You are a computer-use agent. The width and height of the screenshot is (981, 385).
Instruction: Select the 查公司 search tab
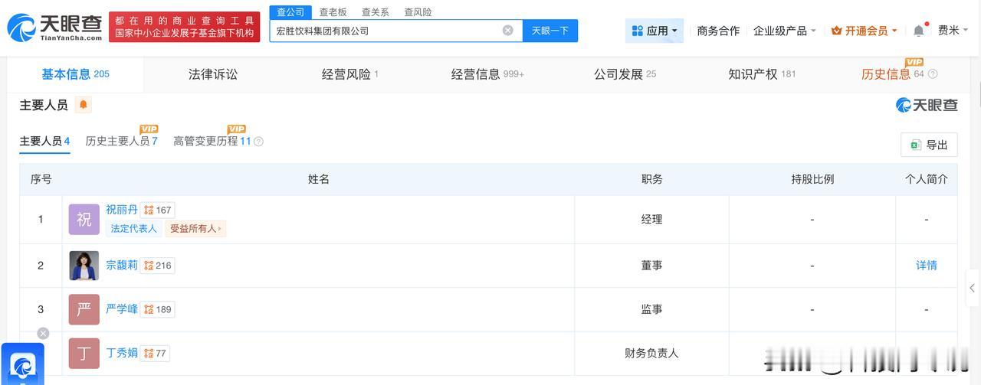tap(290, 12)
